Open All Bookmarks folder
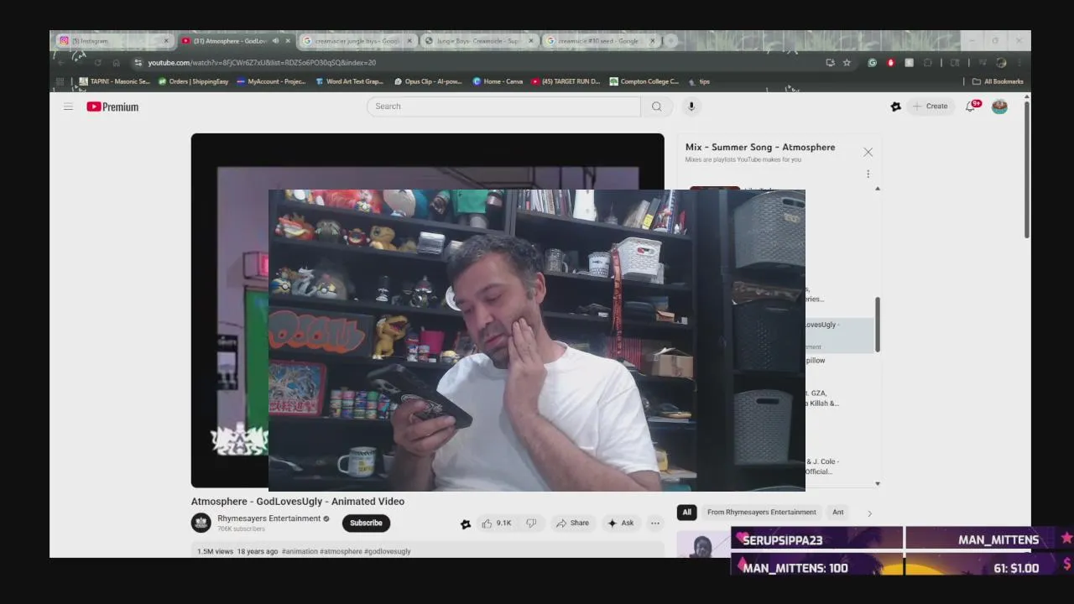Viewport: 1074px width, 604px height. (998, 81)
